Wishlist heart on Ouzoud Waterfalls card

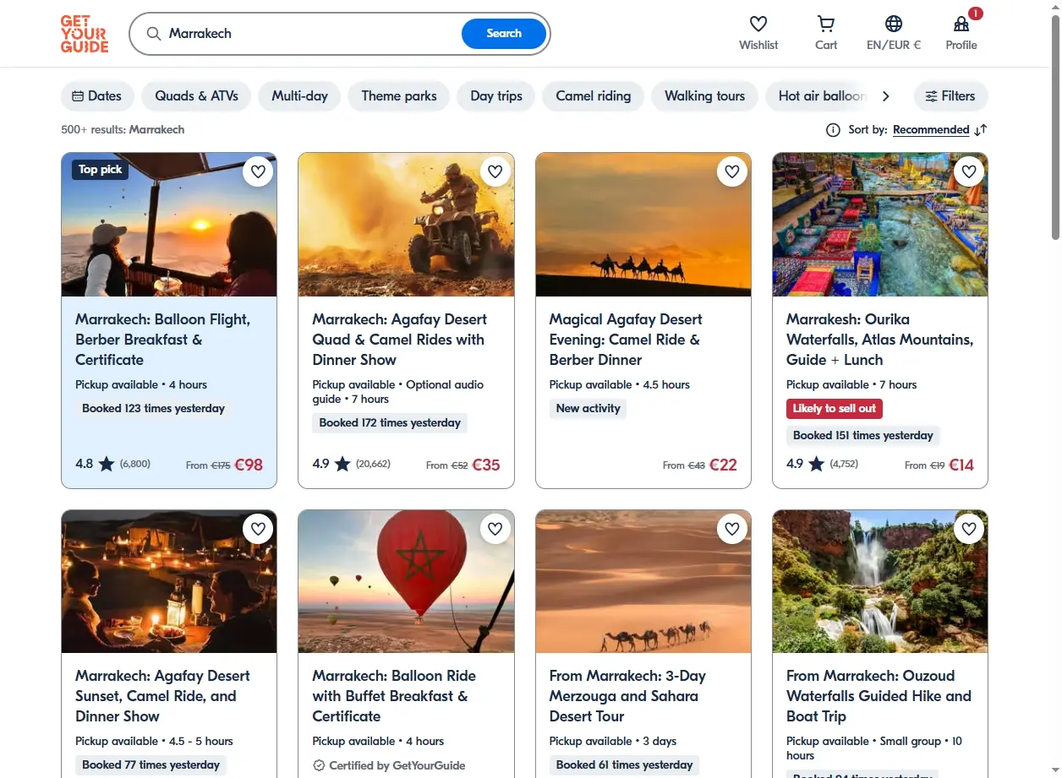(x=969, y=529)
